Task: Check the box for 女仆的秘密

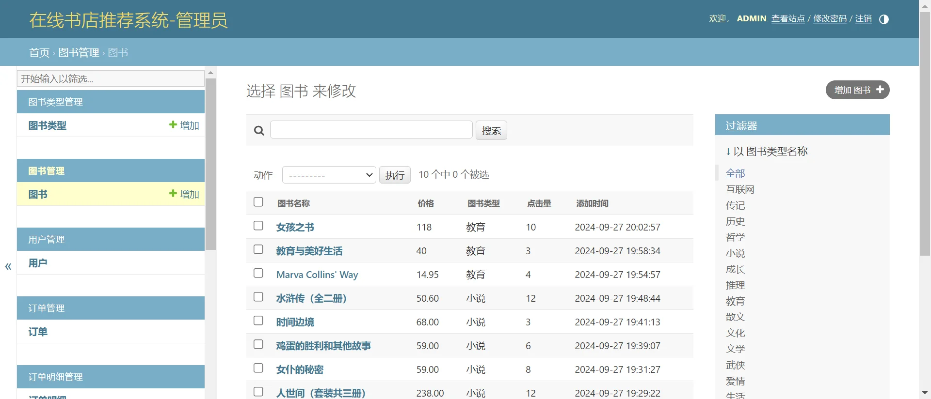Action: pyautogui.click(x=258, y=368)
